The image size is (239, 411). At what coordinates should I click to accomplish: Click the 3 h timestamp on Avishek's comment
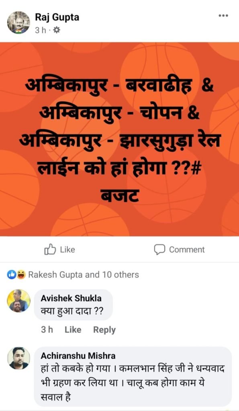pos(47,330)
